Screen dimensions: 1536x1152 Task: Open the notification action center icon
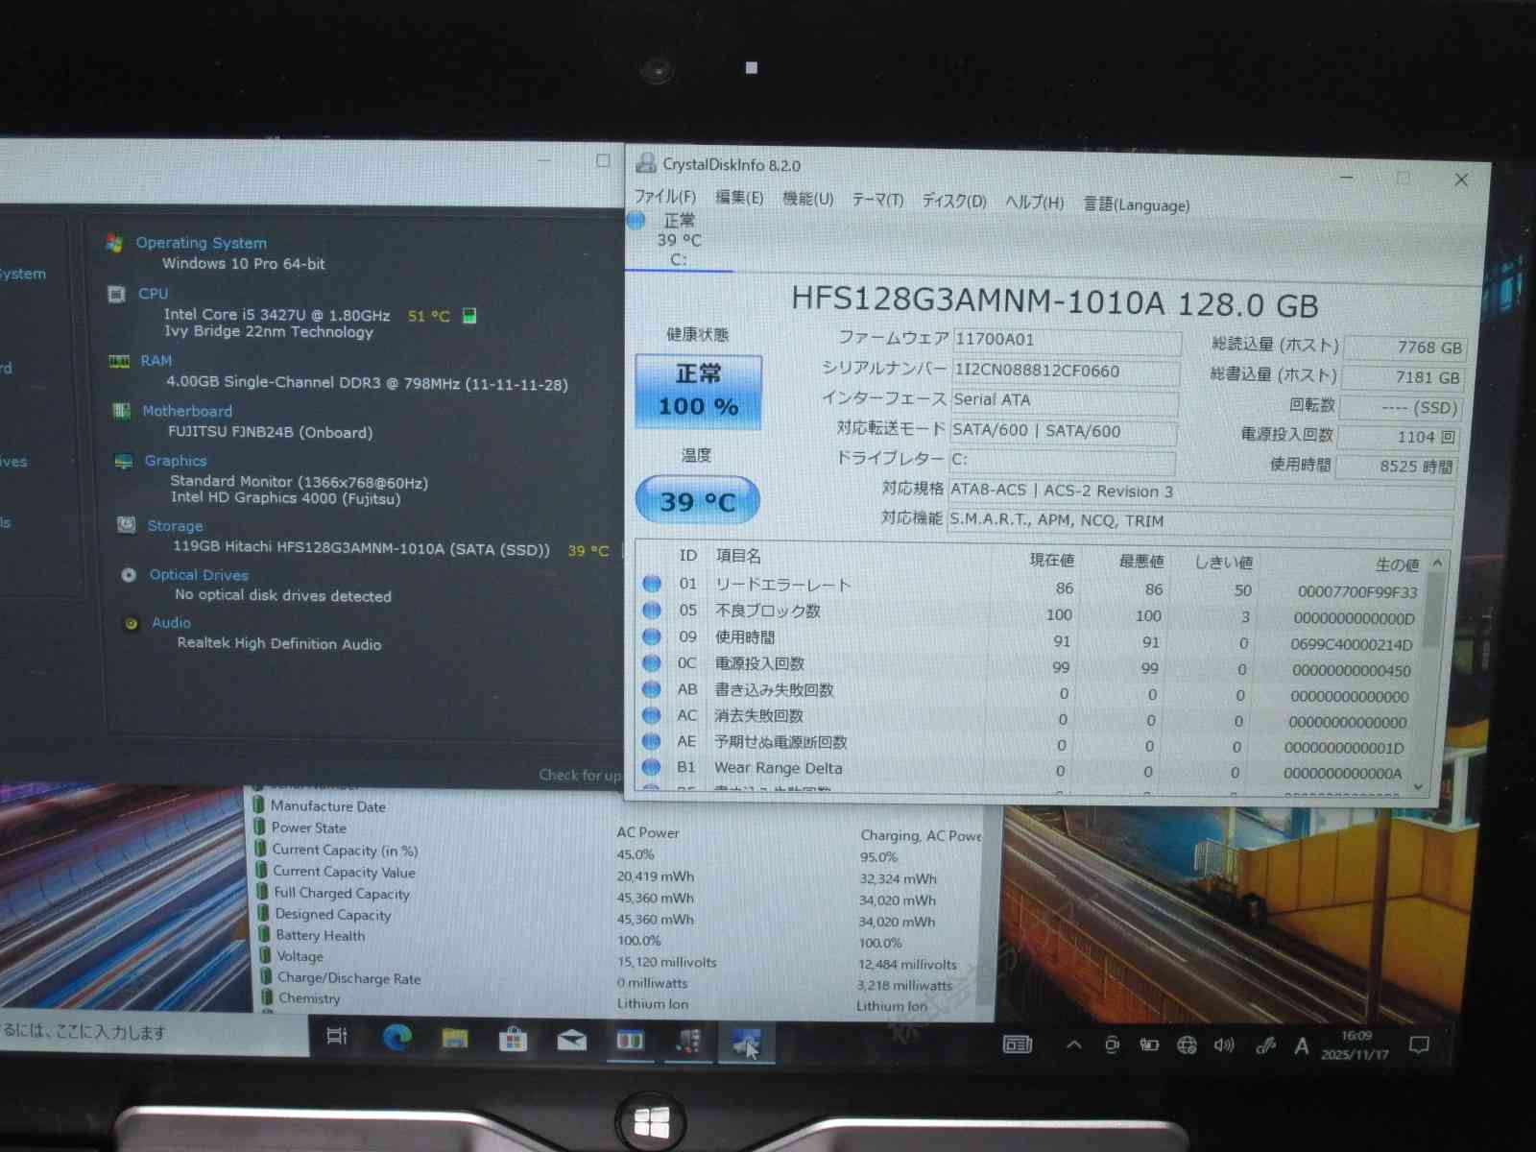pos(1419,1044)
